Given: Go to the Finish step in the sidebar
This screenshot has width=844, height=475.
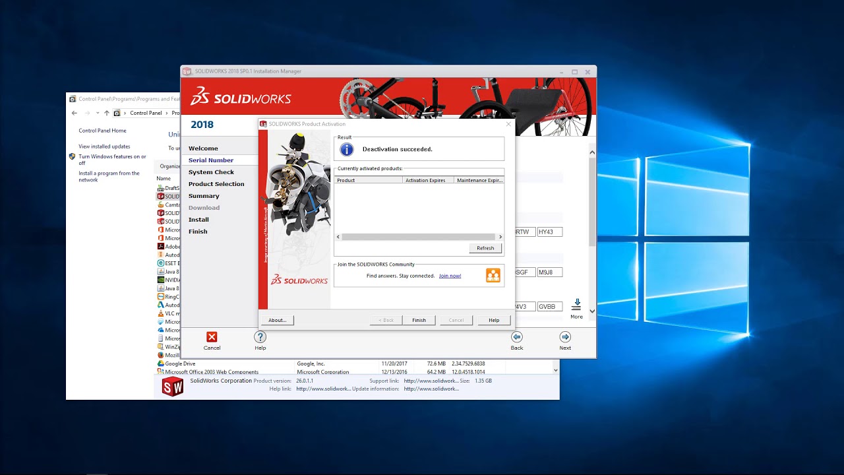Looking at the screenshot, I should coord(198,232).
